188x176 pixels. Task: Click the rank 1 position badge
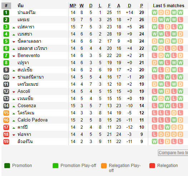(6, 13)
